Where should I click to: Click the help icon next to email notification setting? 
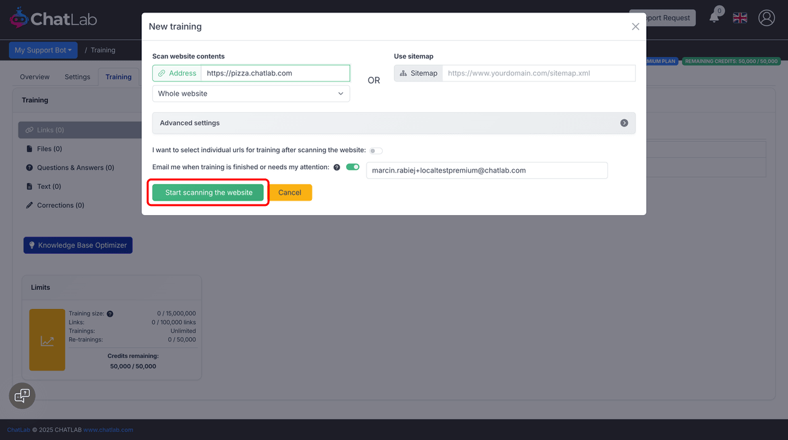point(337,167)
